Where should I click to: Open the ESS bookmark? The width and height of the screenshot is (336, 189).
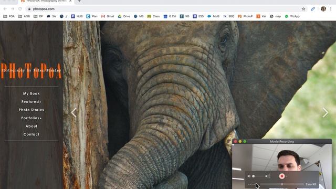(198, 16)
